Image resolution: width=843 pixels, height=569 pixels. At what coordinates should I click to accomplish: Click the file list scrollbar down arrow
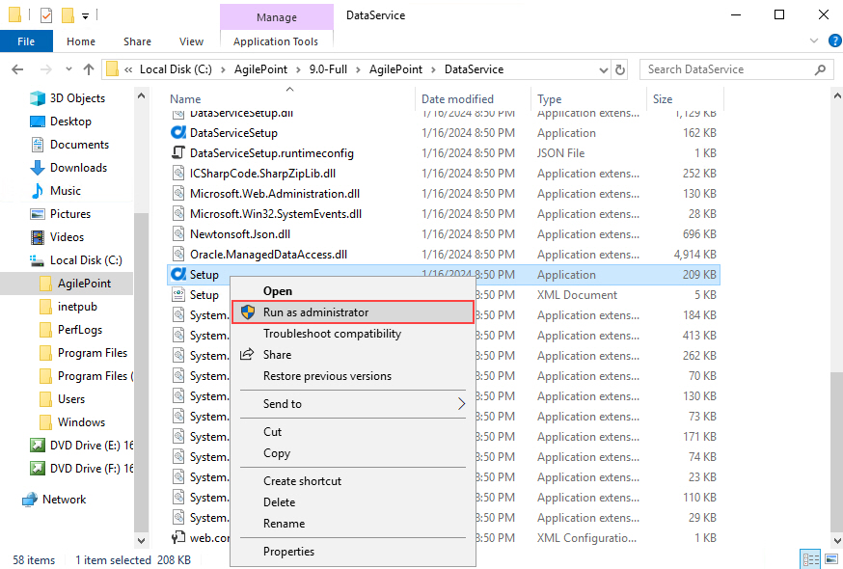pyautogui.click(x=836, y=540)
